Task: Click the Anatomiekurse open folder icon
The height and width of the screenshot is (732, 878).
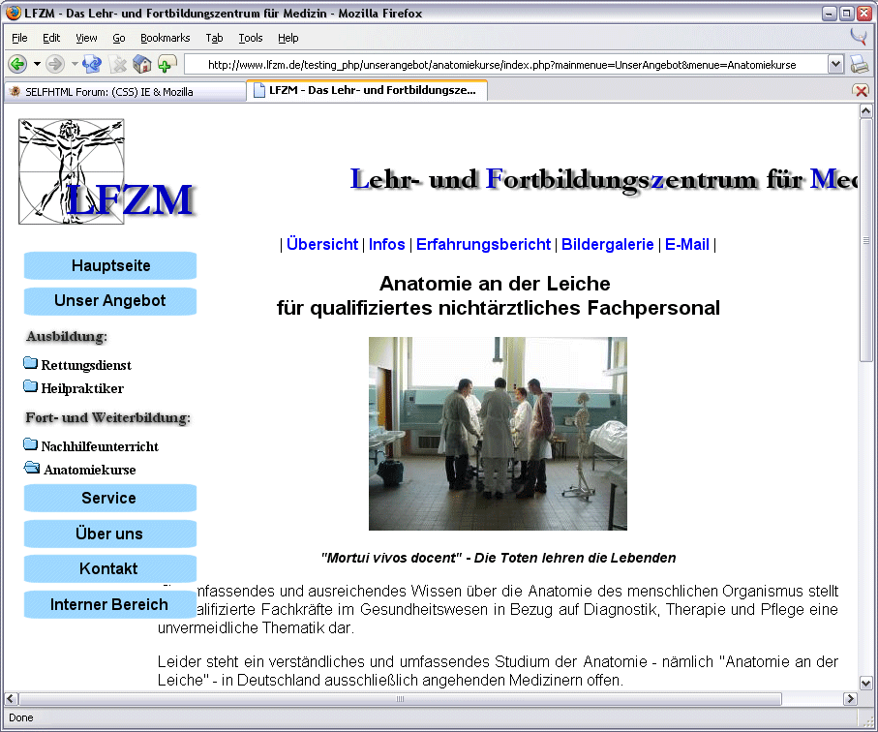Action: tap(32, 467)
